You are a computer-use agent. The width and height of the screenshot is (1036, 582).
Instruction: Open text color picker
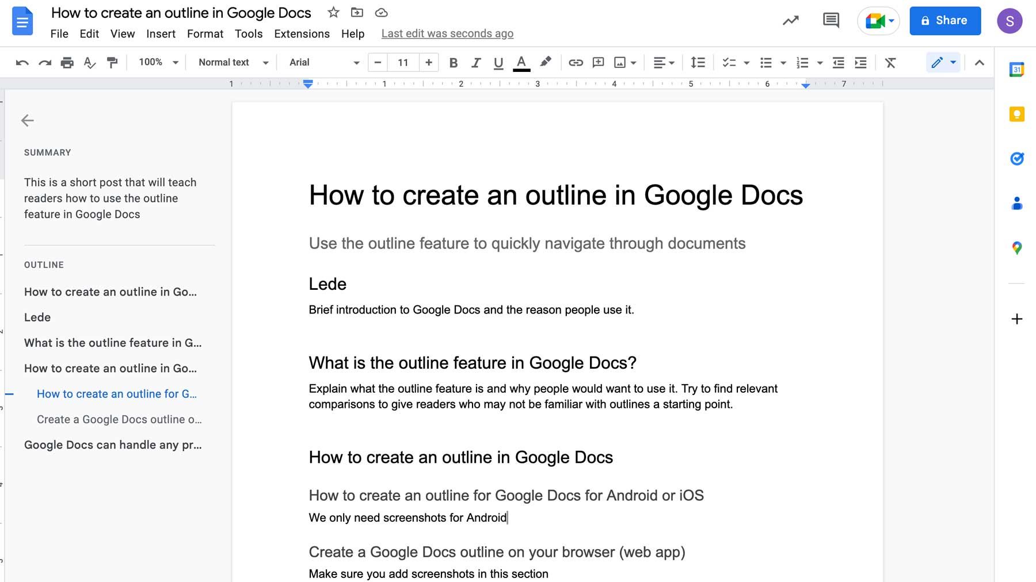[521, 63]
